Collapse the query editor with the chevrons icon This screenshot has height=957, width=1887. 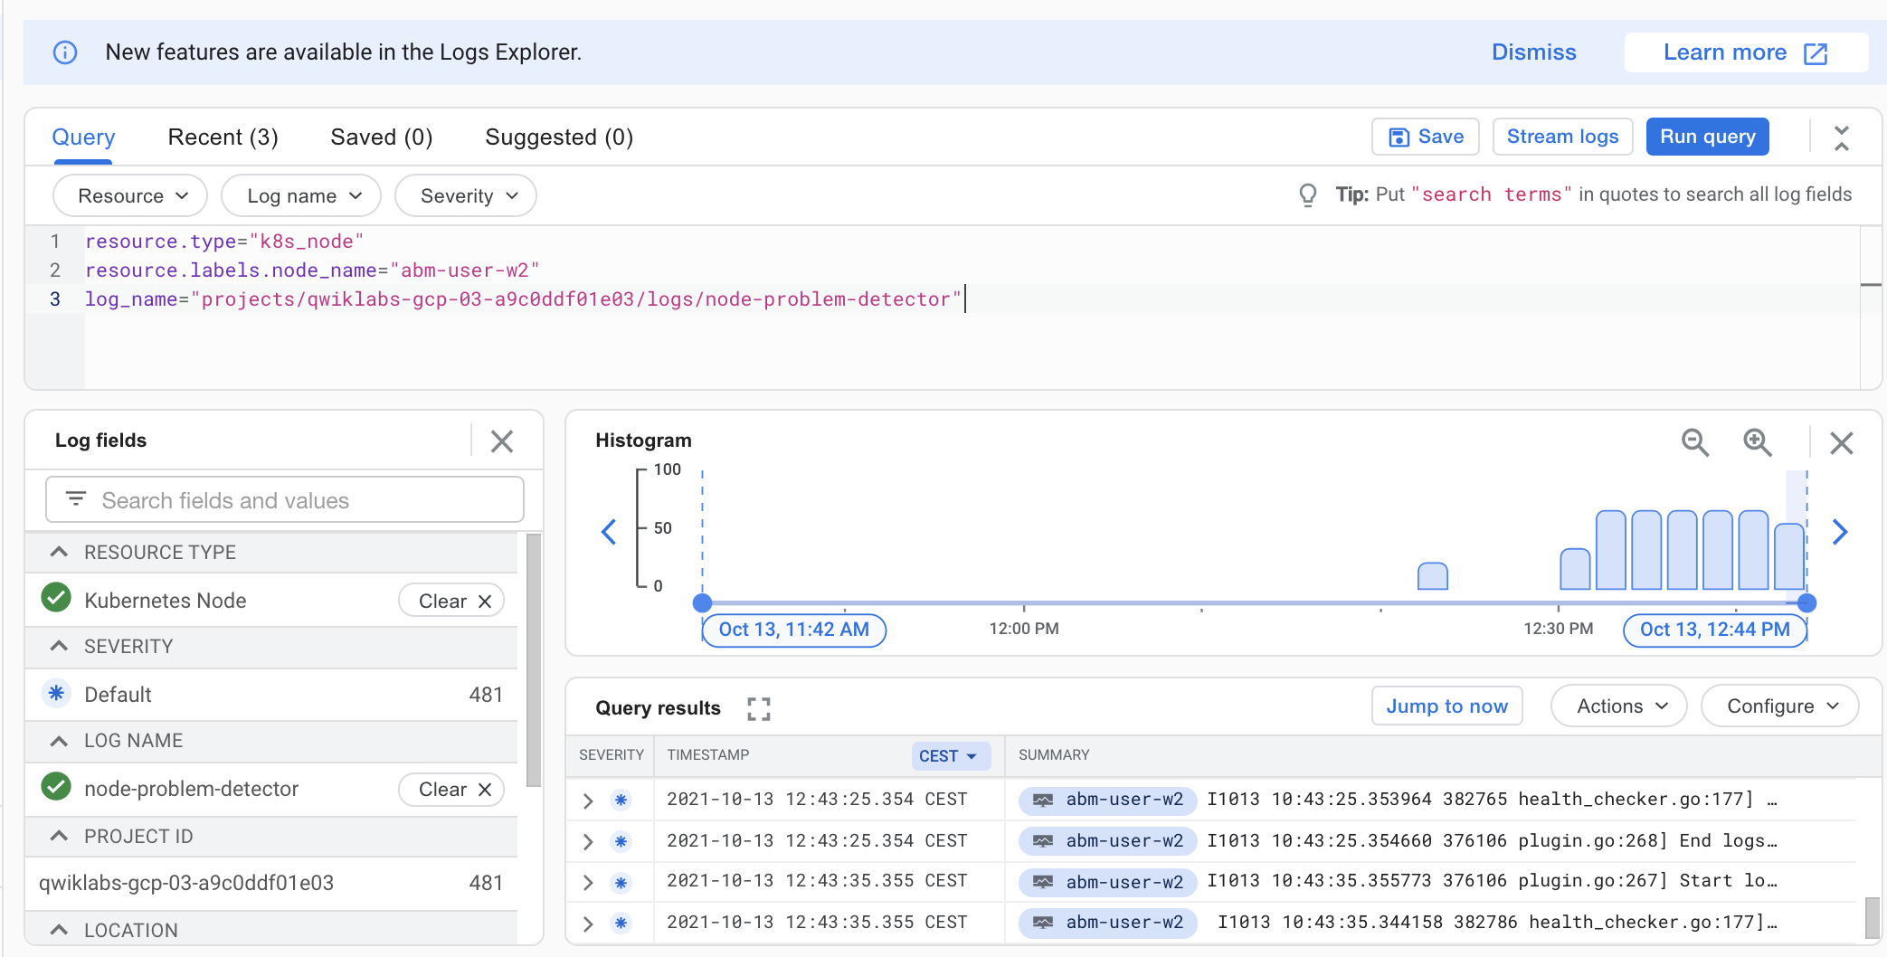(1842, 137)
